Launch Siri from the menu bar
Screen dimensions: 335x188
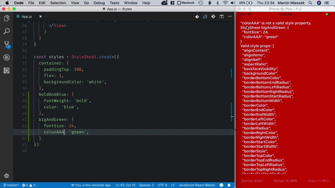point(319,3)
